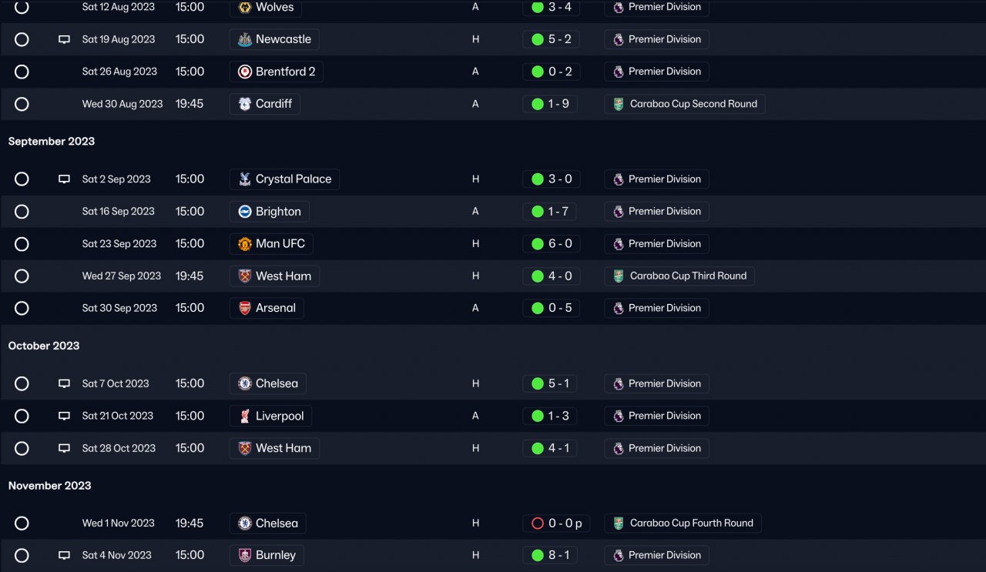Image resolution: width=986 pixels, height=572 pixels.
Task: Click the October 2023 month heading
Action: click(44, 346)
